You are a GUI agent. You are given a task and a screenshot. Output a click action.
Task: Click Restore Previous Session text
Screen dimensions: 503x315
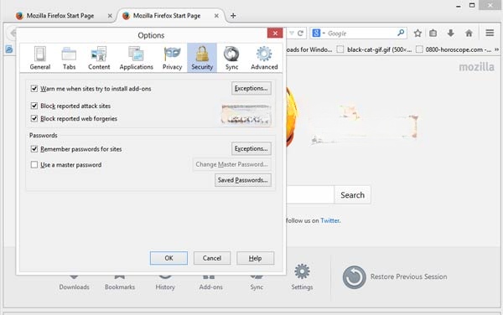[x=409, y=276]
